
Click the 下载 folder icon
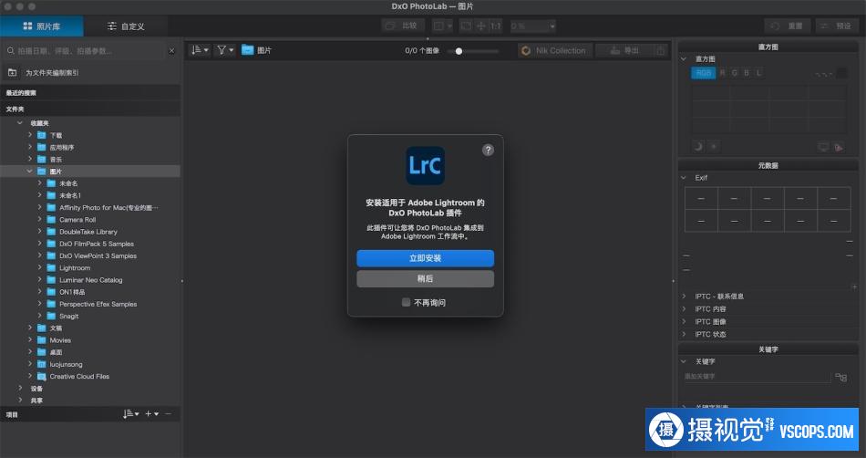41,135
